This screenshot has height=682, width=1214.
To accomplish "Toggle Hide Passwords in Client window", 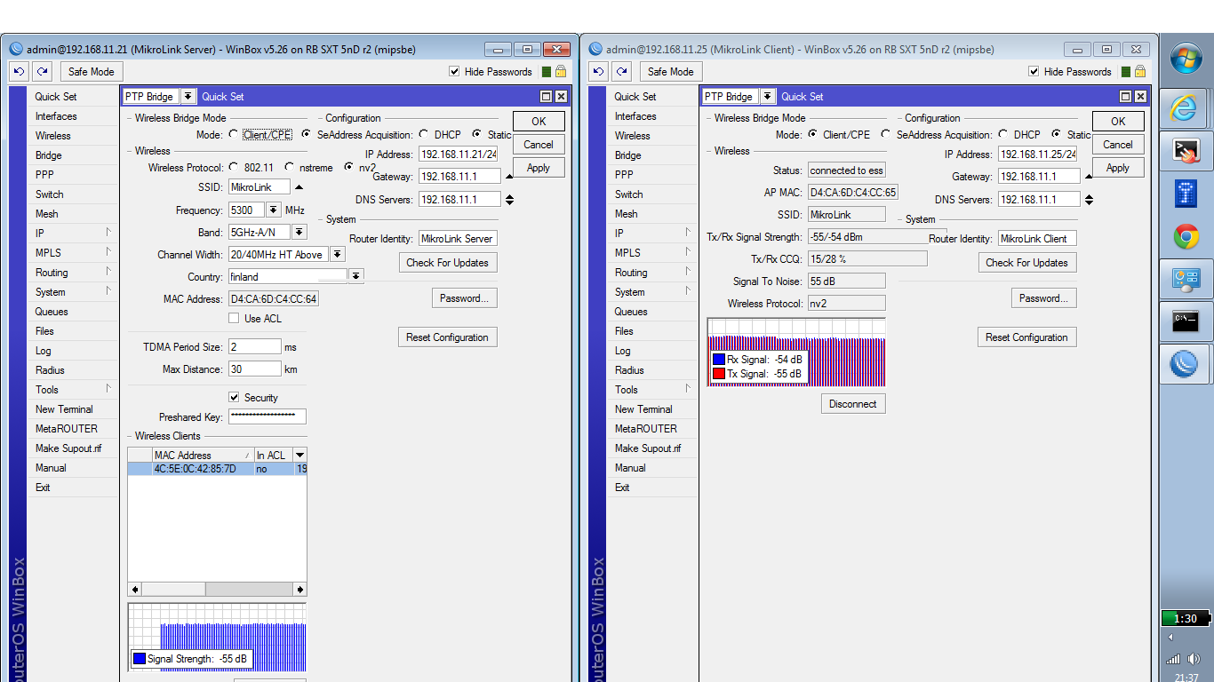I will tap(1034, 72).
